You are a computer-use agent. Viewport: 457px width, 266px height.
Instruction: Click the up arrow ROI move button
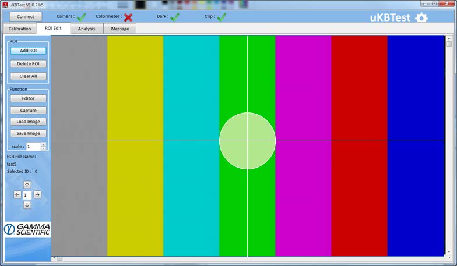click(x=27, y=185)
